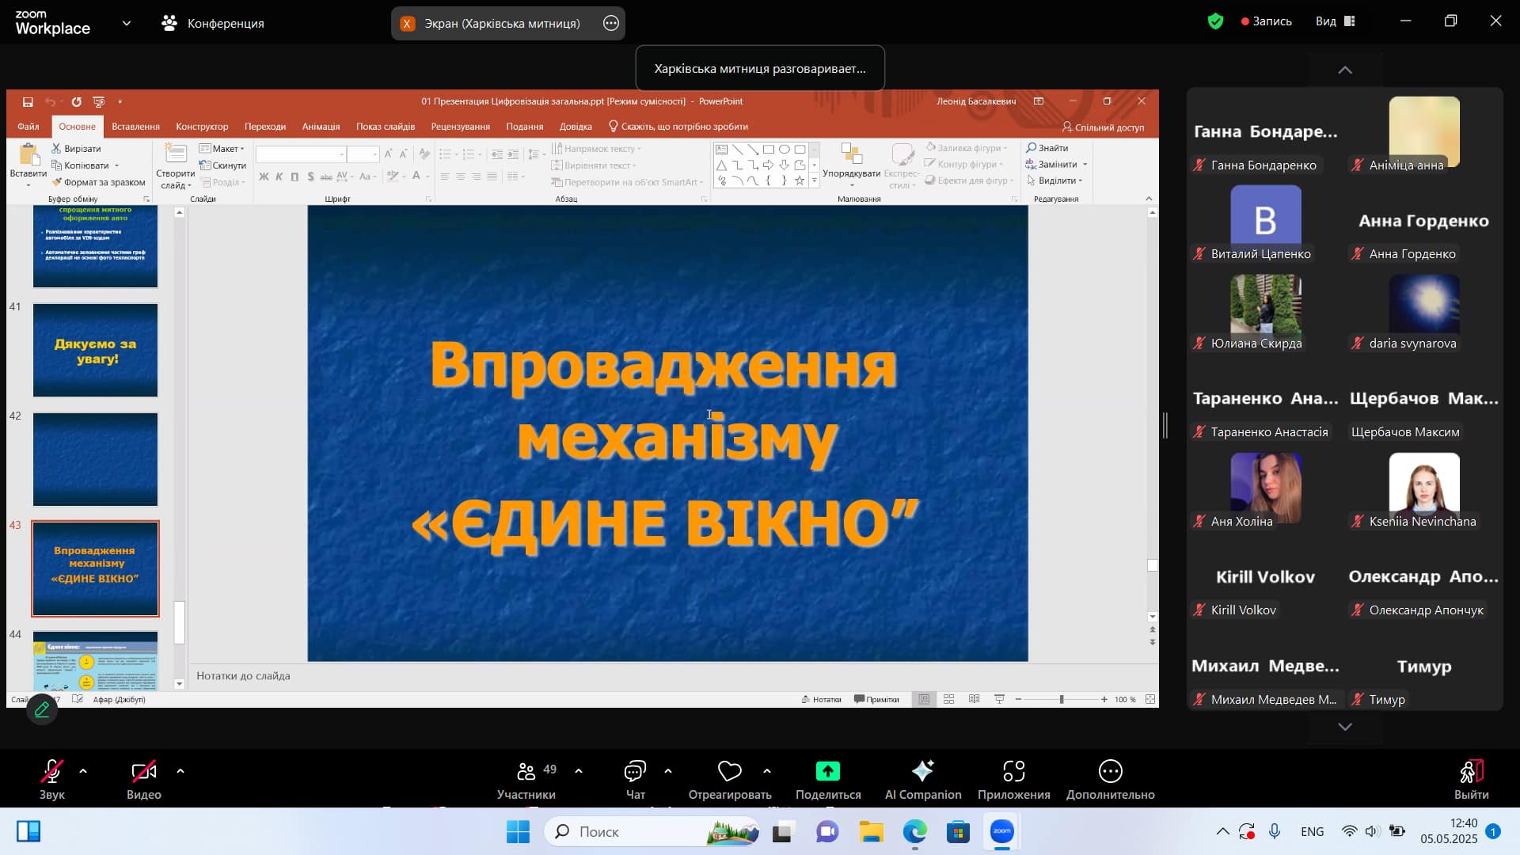Open screen share options ellipsis in Экран tab
Viewport: 1520px width, 855px height.
pos(611,23)
